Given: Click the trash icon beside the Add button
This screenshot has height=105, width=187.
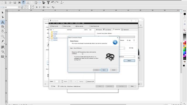Looking at the screenshot, I should click(x=134, y=40).
